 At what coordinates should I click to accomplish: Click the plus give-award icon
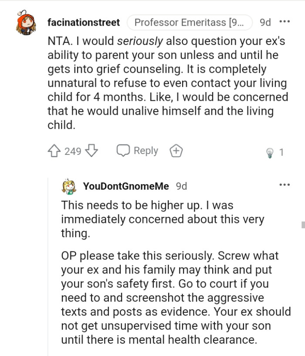tap(176, 150)
